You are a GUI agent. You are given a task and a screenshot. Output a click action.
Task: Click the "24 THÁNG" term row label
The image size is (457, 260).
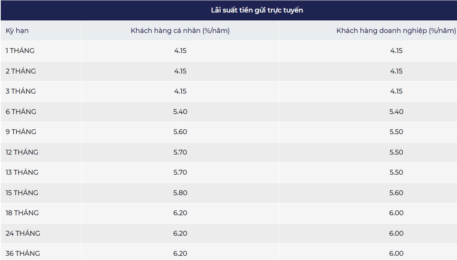[23, 233]
